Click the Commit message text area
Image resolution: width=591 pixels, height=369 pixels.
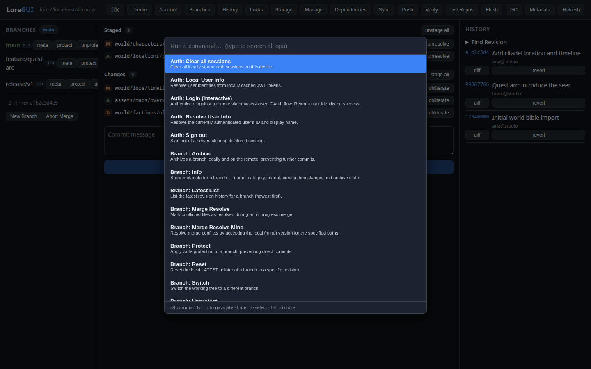click(x=279, y=141)
